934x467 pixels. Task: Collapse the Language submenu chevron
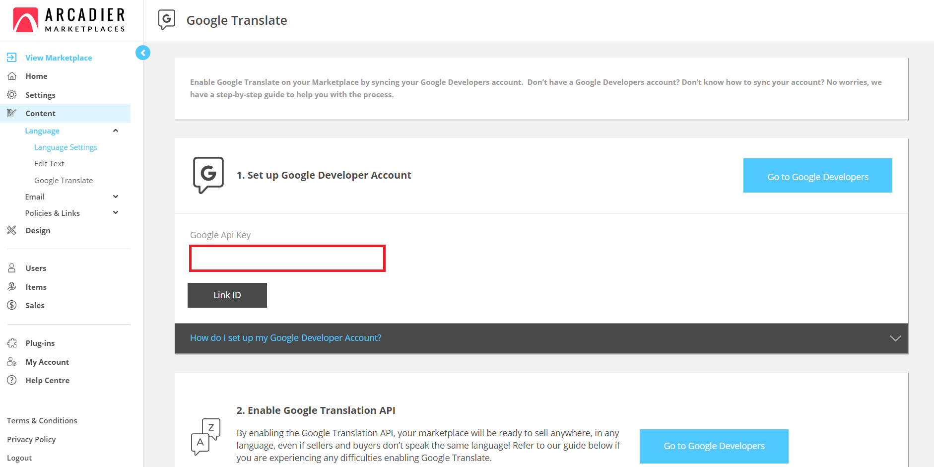pos(116,131)
